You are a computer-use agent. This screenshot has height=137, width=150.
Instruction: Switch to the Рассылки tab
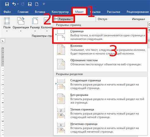point(114,12)
